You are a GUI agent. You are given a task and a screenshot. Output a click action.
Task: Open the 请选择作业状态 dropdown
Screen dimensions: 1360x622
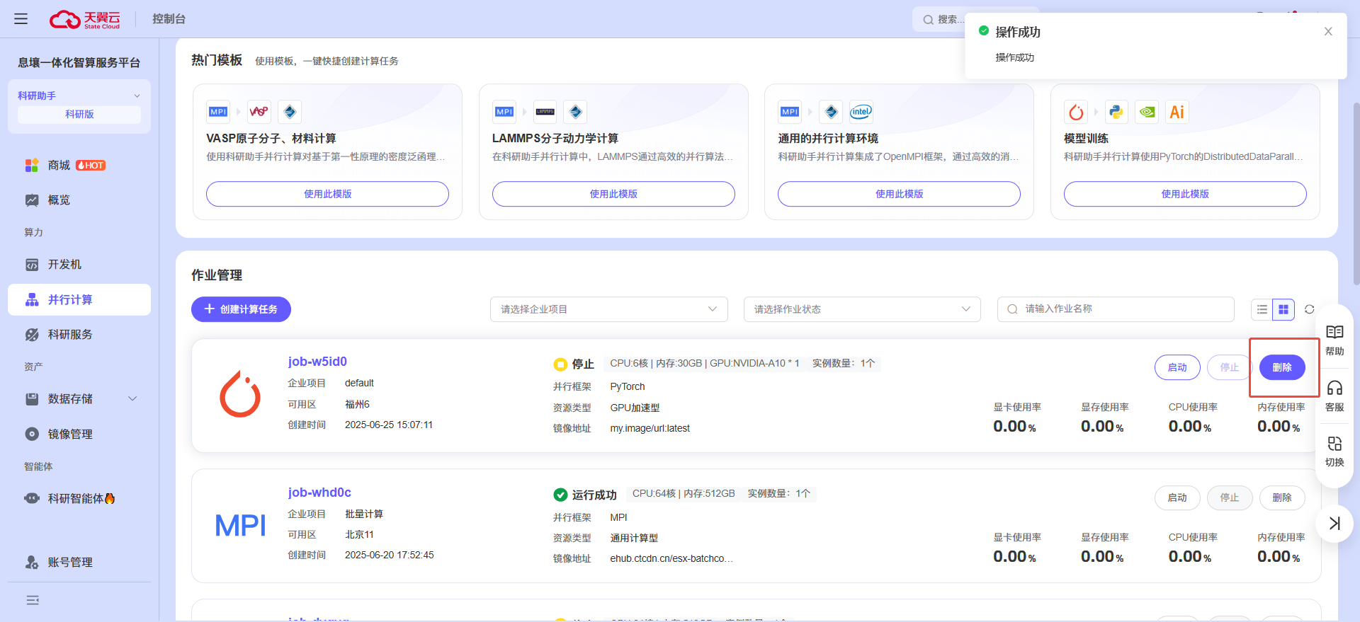click(x=862, y=309)
